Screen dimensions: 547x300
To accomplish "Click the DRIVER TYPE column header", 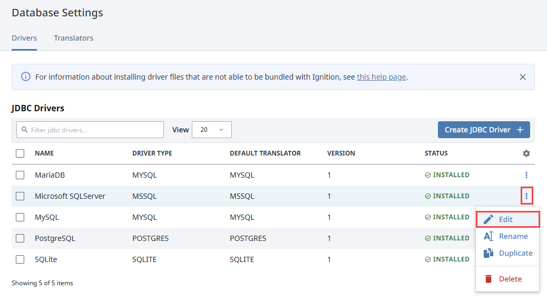I will tap(152, 153).
